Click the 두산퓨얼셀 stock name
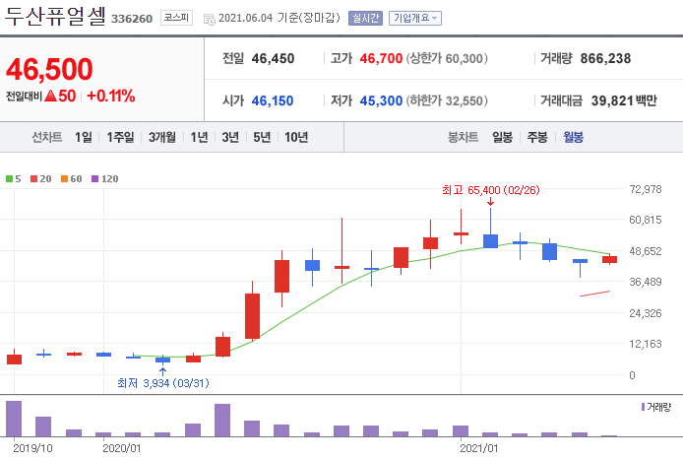The image size is (683, 459). pyautogui.click(x=55, y=17)
